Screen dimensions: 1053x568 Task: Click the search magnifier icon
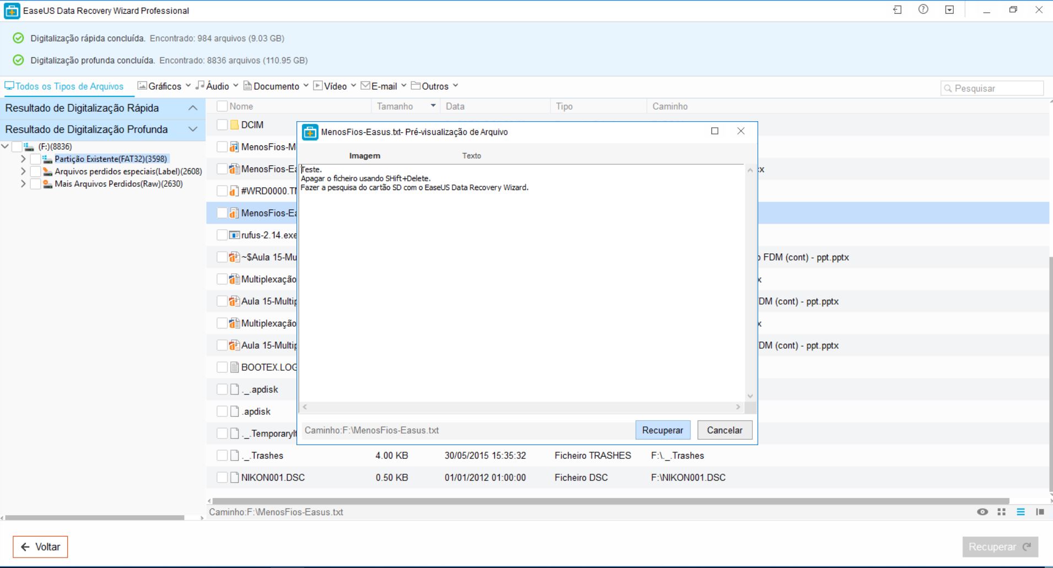948,89
